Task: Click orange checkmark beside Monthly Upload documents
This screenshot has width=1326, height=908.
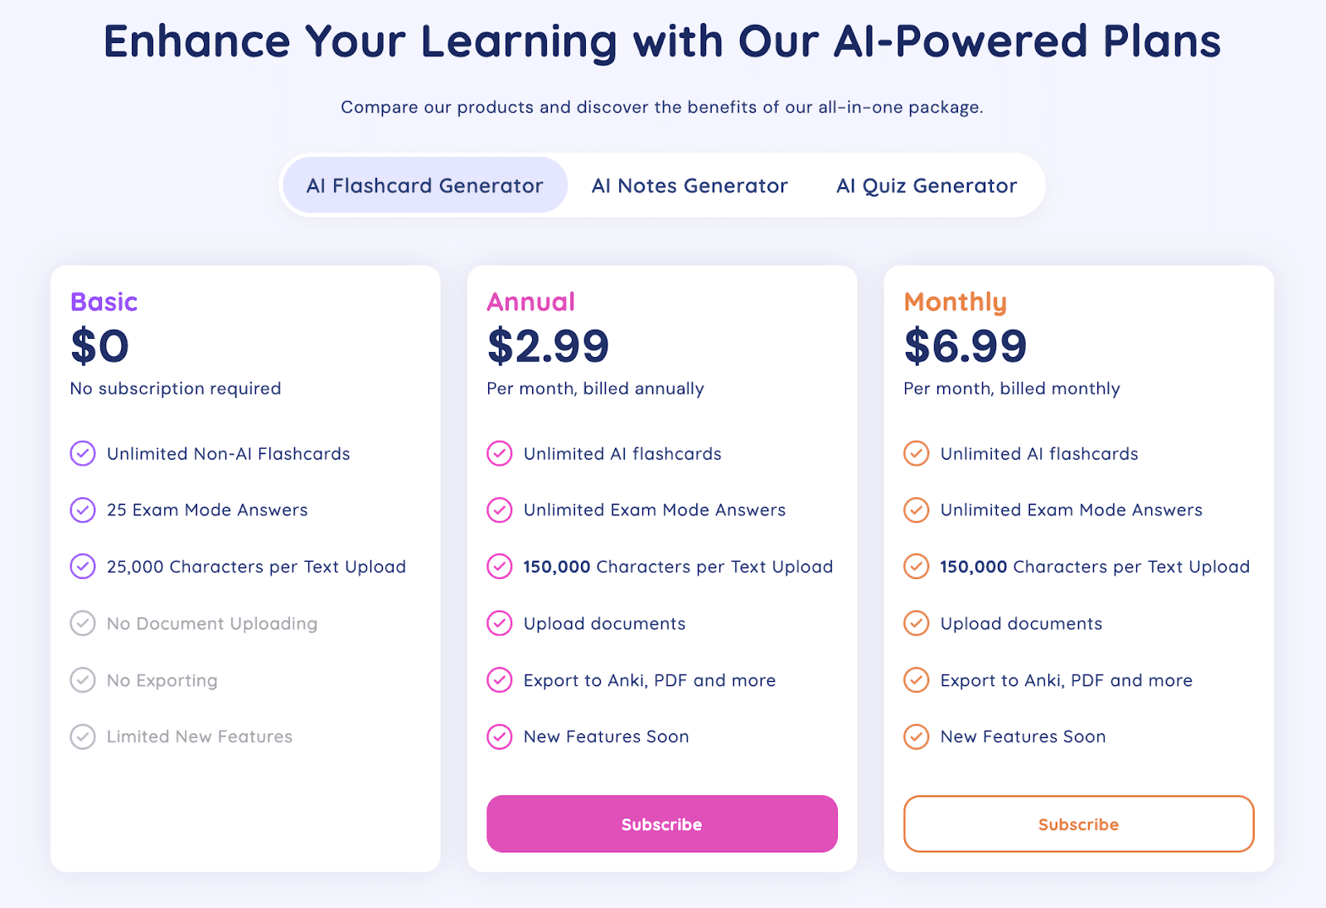Action: (x=916, y=624)
